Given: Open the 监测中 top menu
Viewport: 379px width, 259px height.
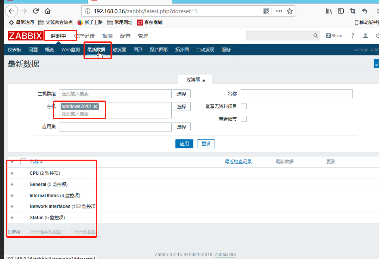Looking at the screenshot, I should [59, 36].
